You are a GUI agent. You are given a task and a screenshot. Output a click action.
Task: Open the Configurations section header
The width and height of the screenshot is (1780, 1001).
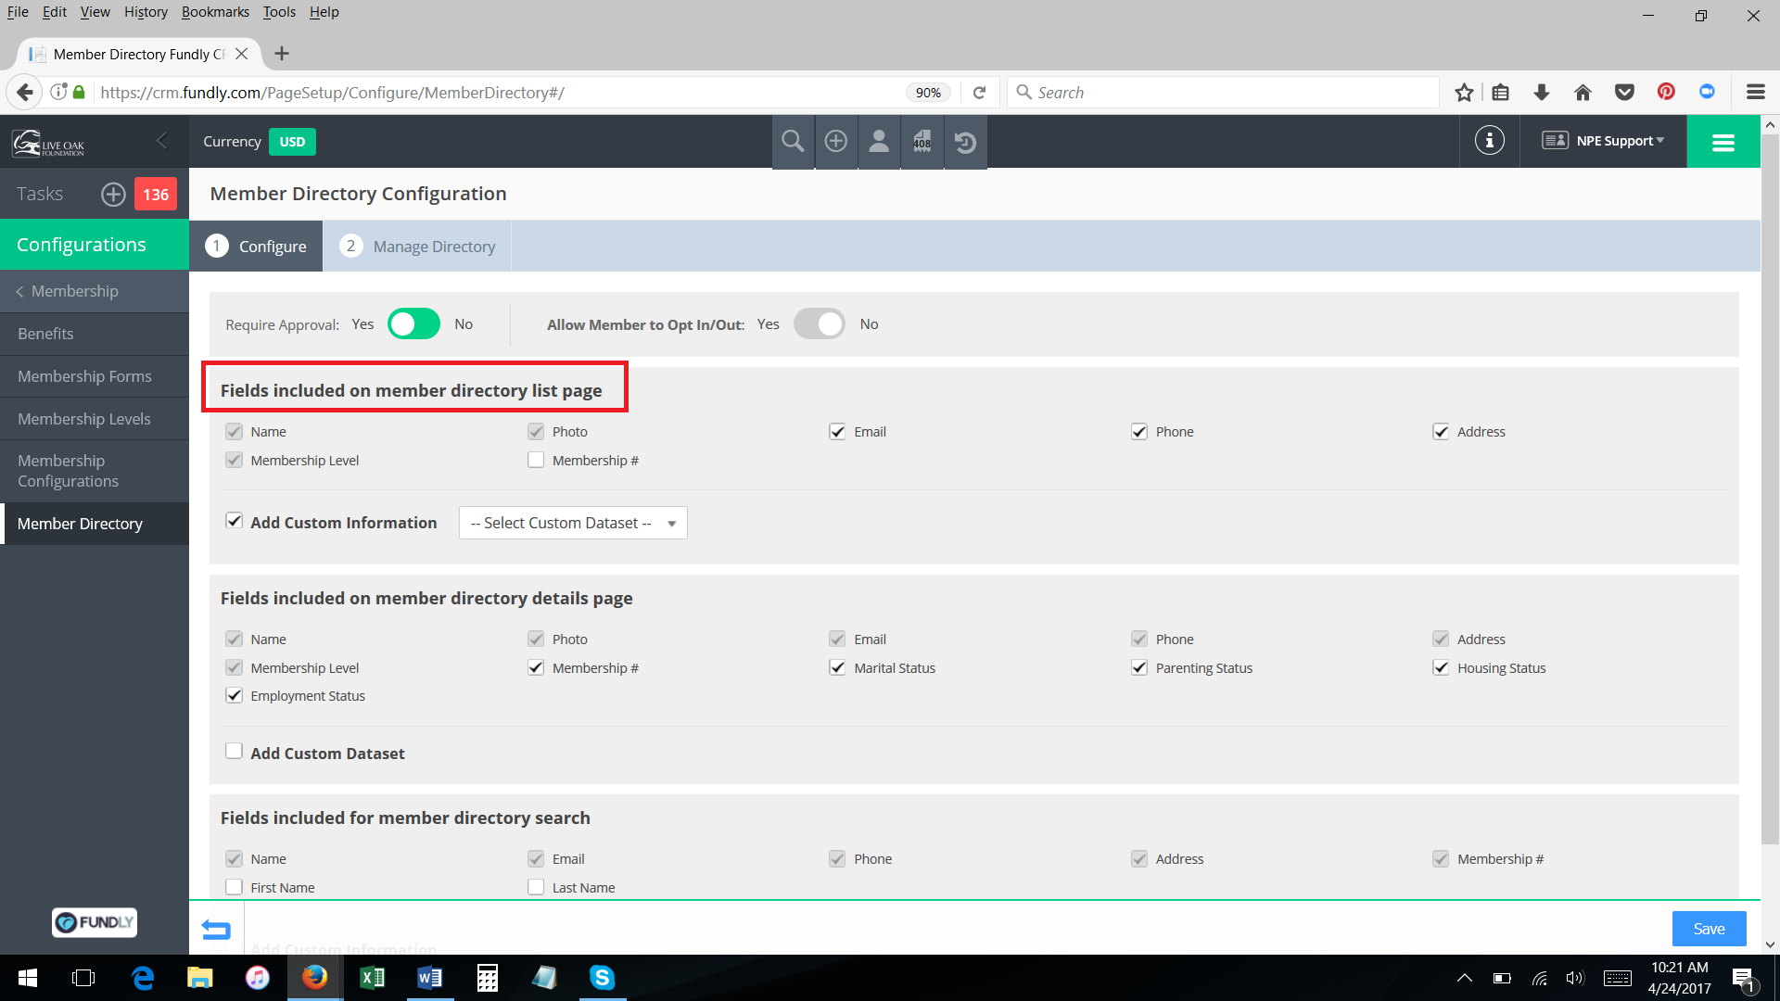tap(95, 245)
